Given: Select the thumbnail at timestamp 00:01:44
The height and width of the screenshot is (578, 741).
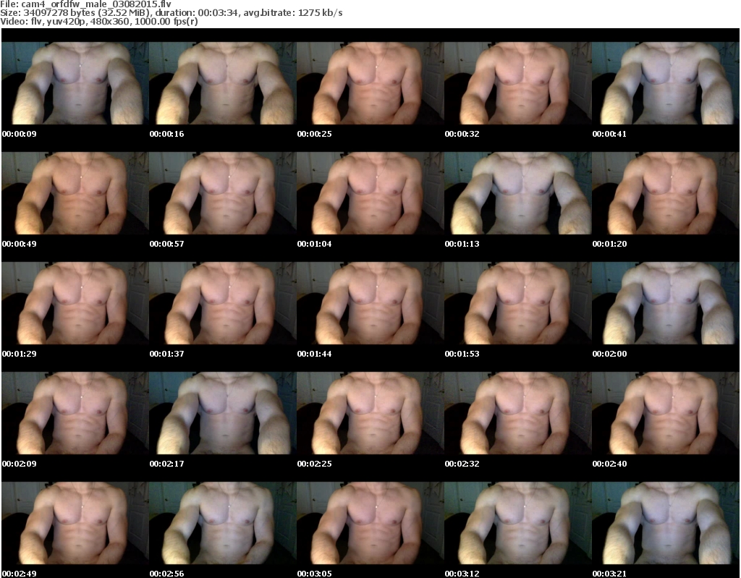Looking at the screenshot, I should (x=370, y=303).
